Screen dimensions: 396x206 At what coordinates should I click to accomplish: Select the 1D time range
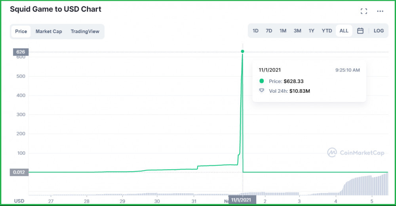pos(255,31)
